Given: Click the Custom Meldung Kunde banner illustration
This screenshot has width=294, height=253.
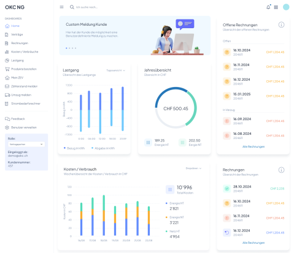Looking at the screenshot, I should tap(177, 37).
